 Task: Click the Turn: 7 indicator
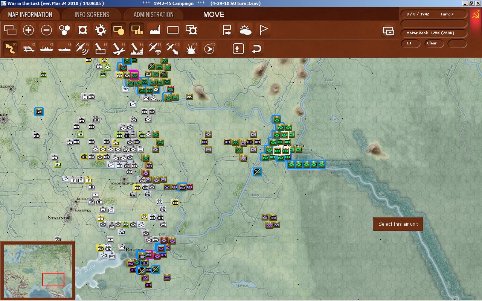(447, 14)
